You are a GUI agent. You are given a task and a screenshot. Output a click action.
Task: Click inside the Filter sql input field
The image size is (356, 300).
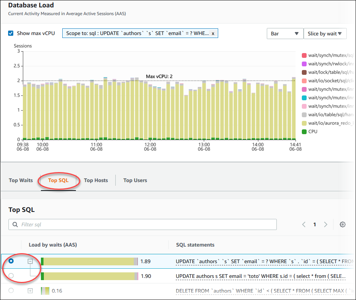pyautogui.click(x=111, y=224)
